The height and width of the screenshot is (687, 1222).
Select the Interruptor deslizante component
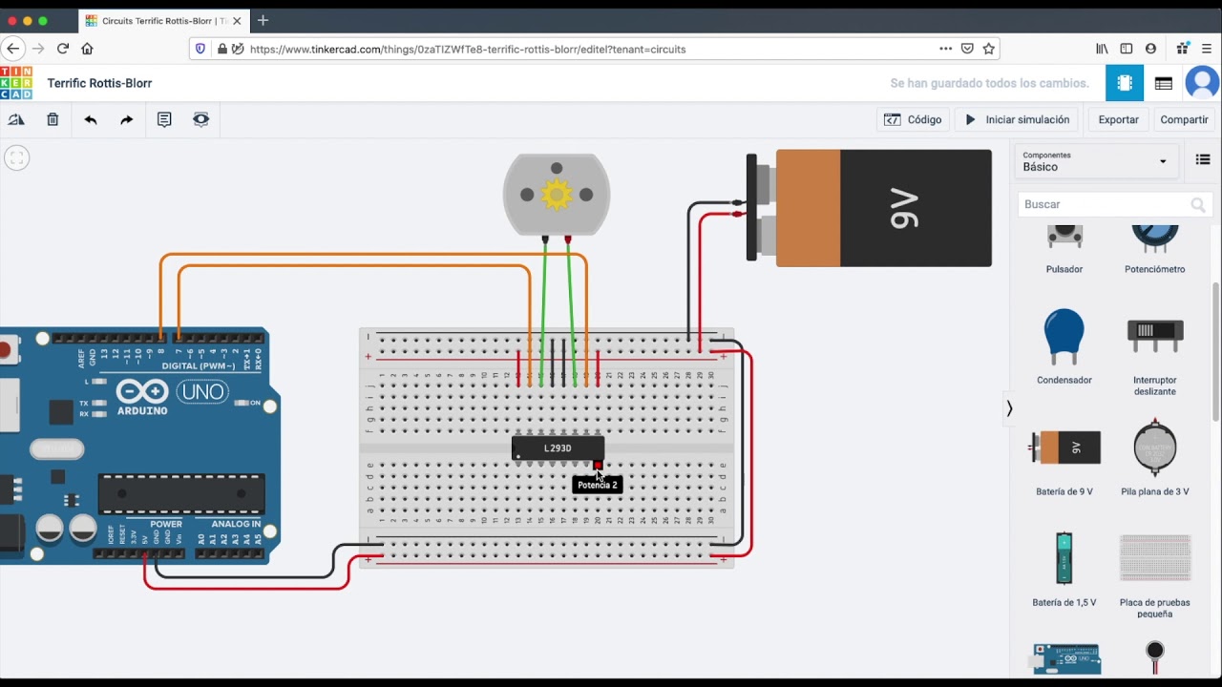(1154, 353)
